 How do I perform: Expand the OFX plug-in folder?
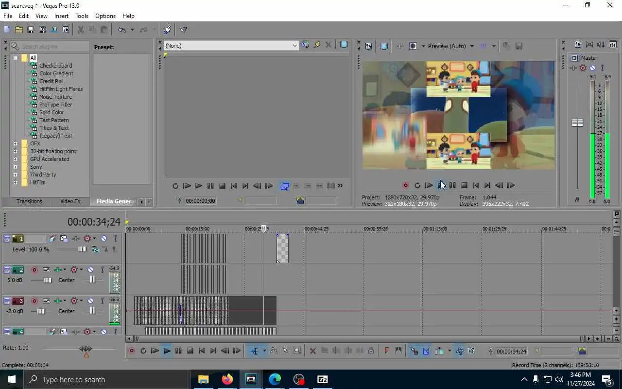point(15,143)
